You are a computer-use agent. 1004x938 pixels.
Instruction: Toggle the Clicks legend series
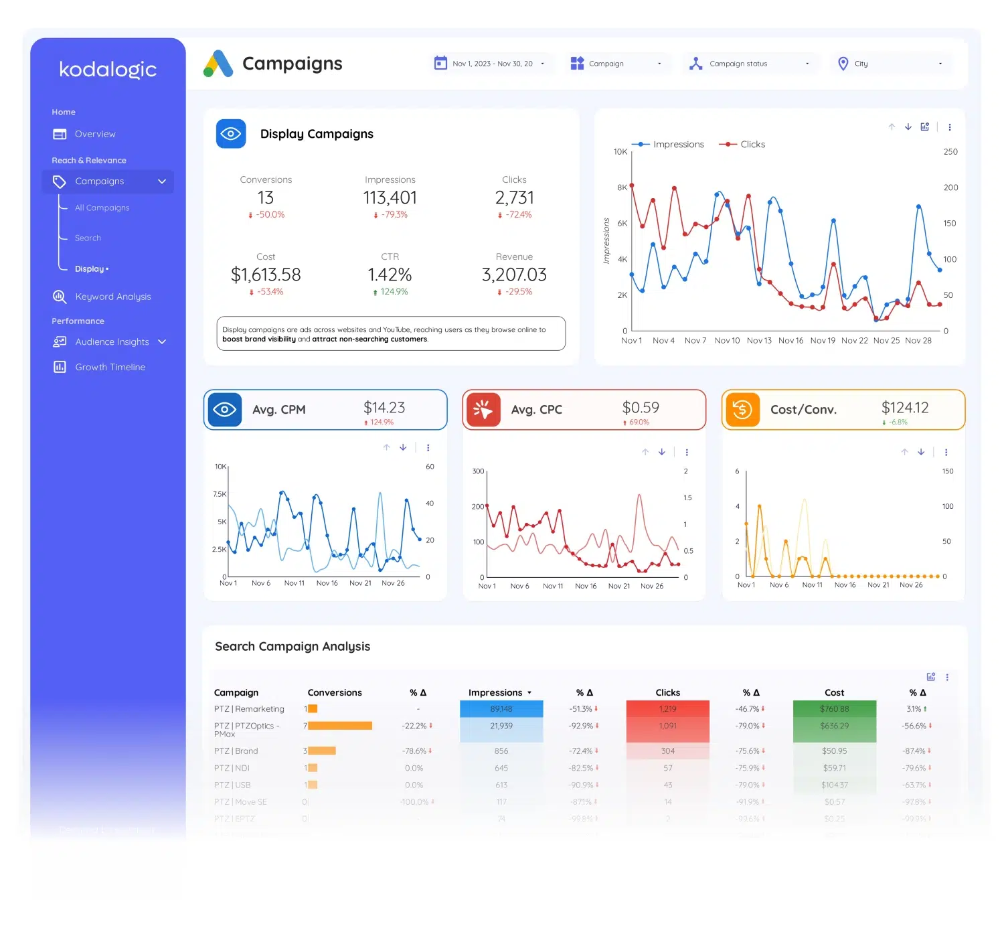[742, 144]
